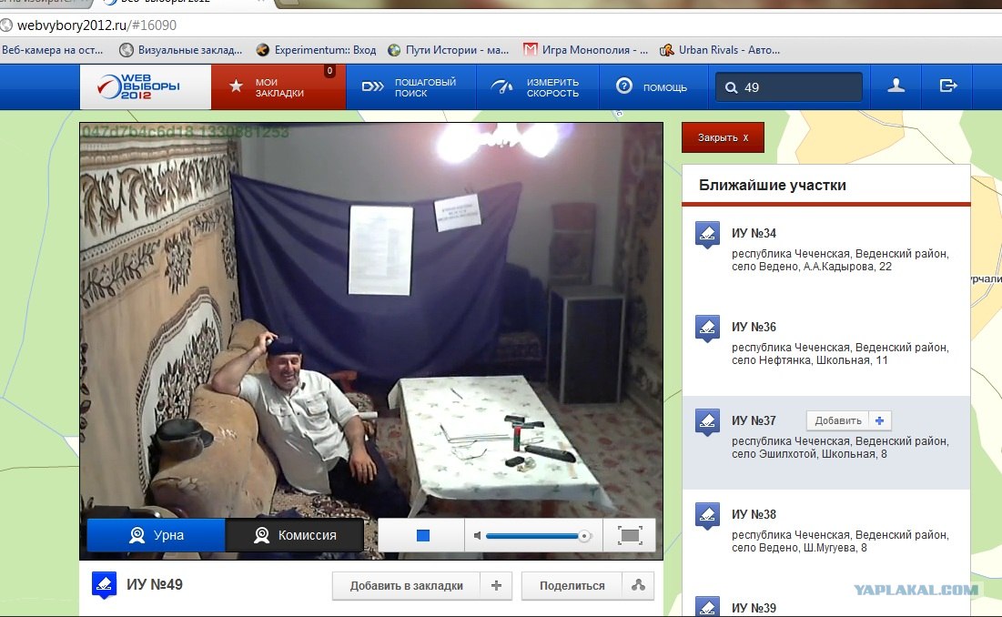Click the star icon in Мои закладки
The image size is (1002, 617).
pyautogui.click(x=236, y=86)
